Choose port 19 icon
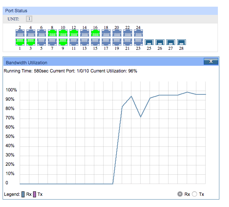 117,42
